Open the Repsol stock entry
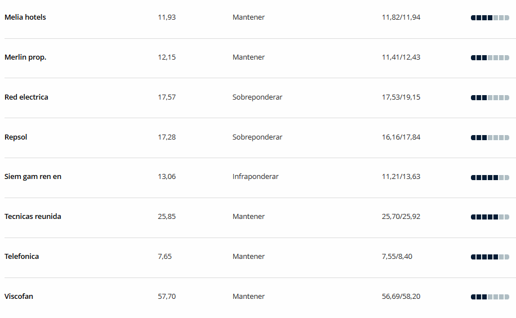The height and width of the screenshot is (318, 516). point(16,137)
